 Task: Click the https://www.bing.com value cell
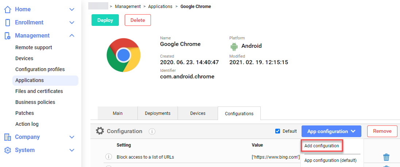pos(276,157)
